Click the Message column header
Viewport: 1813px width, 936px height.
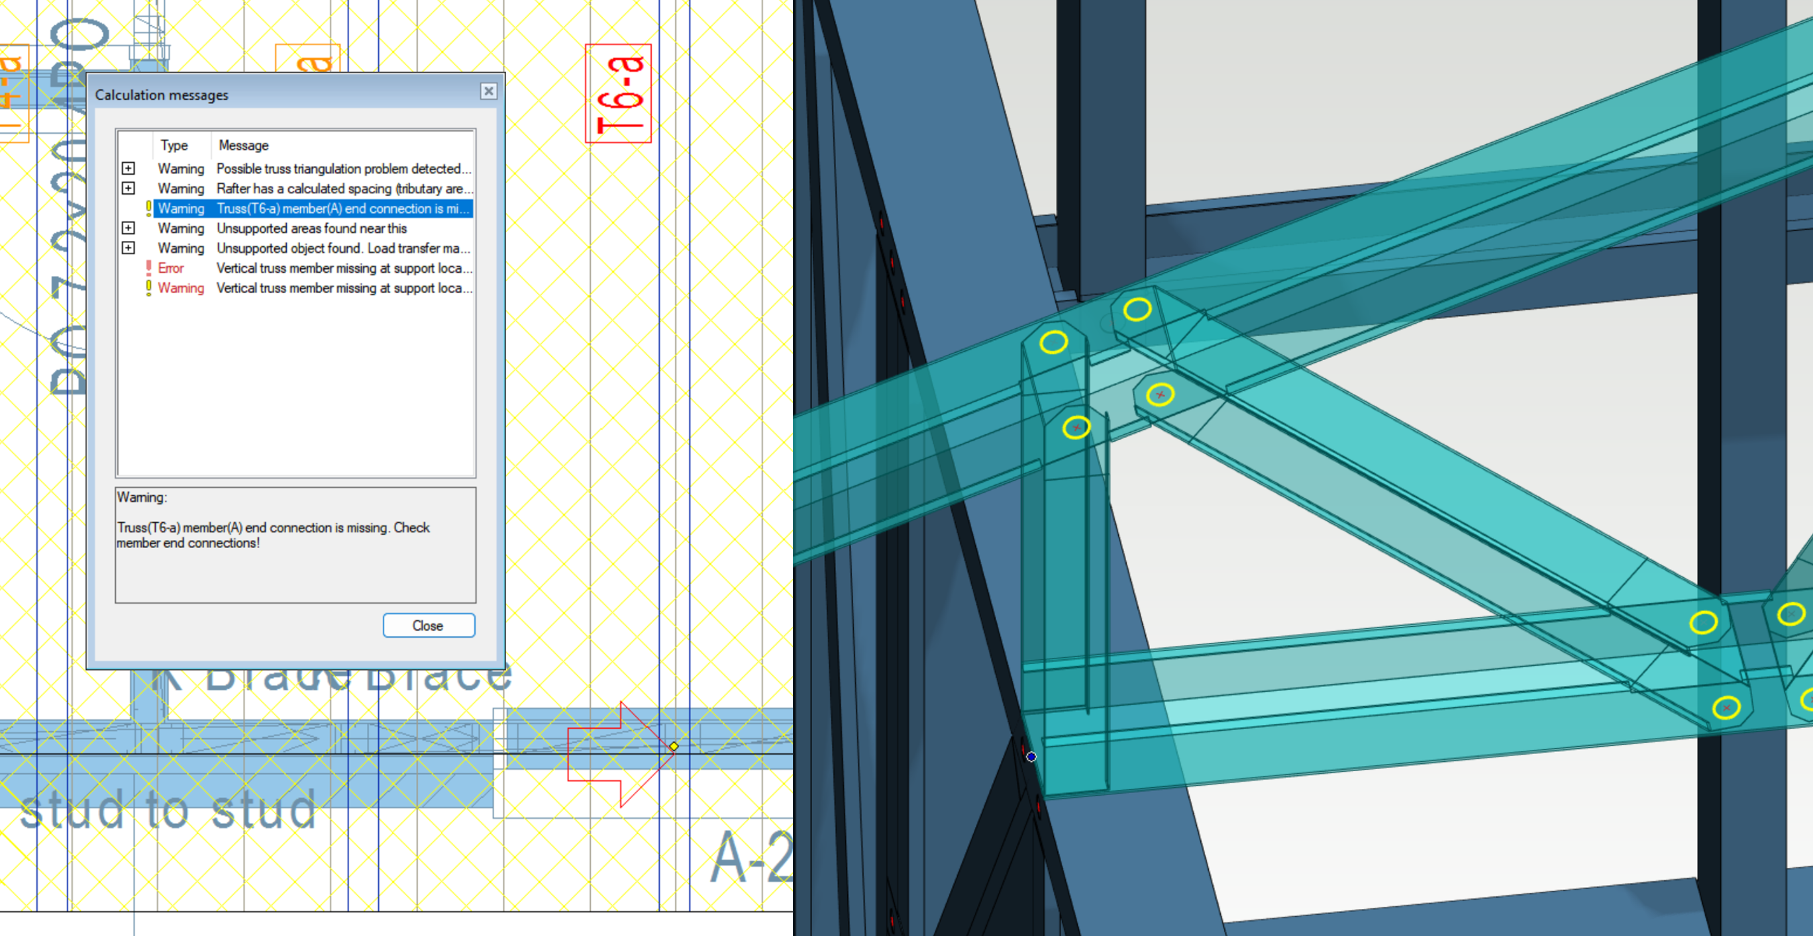coord(243,145)
